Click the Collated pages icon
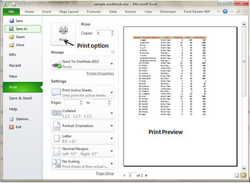This screenshot has height=183, width=250. 57,113
